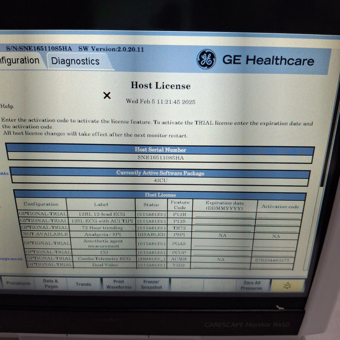Click the date Wed Feb 5 11:21:45 2025
The width and height of the screenshot is (340, 340).
161,102
